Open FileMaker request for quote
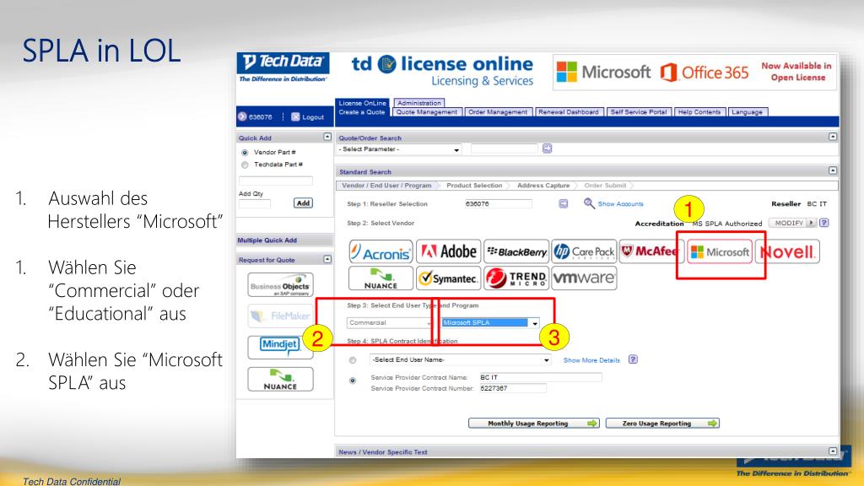Image resolution: width=864 pixels, height=486 pixels. click(280, 316)
